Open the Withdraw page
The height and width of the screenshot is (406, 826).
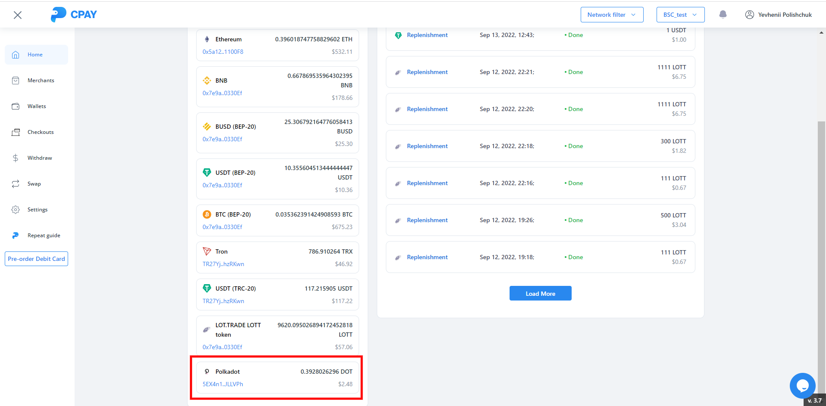(39, 158)
